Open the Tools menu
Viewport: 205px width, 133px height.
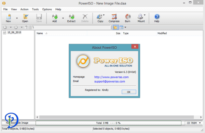pyautogui.click(x=35, y=9)
